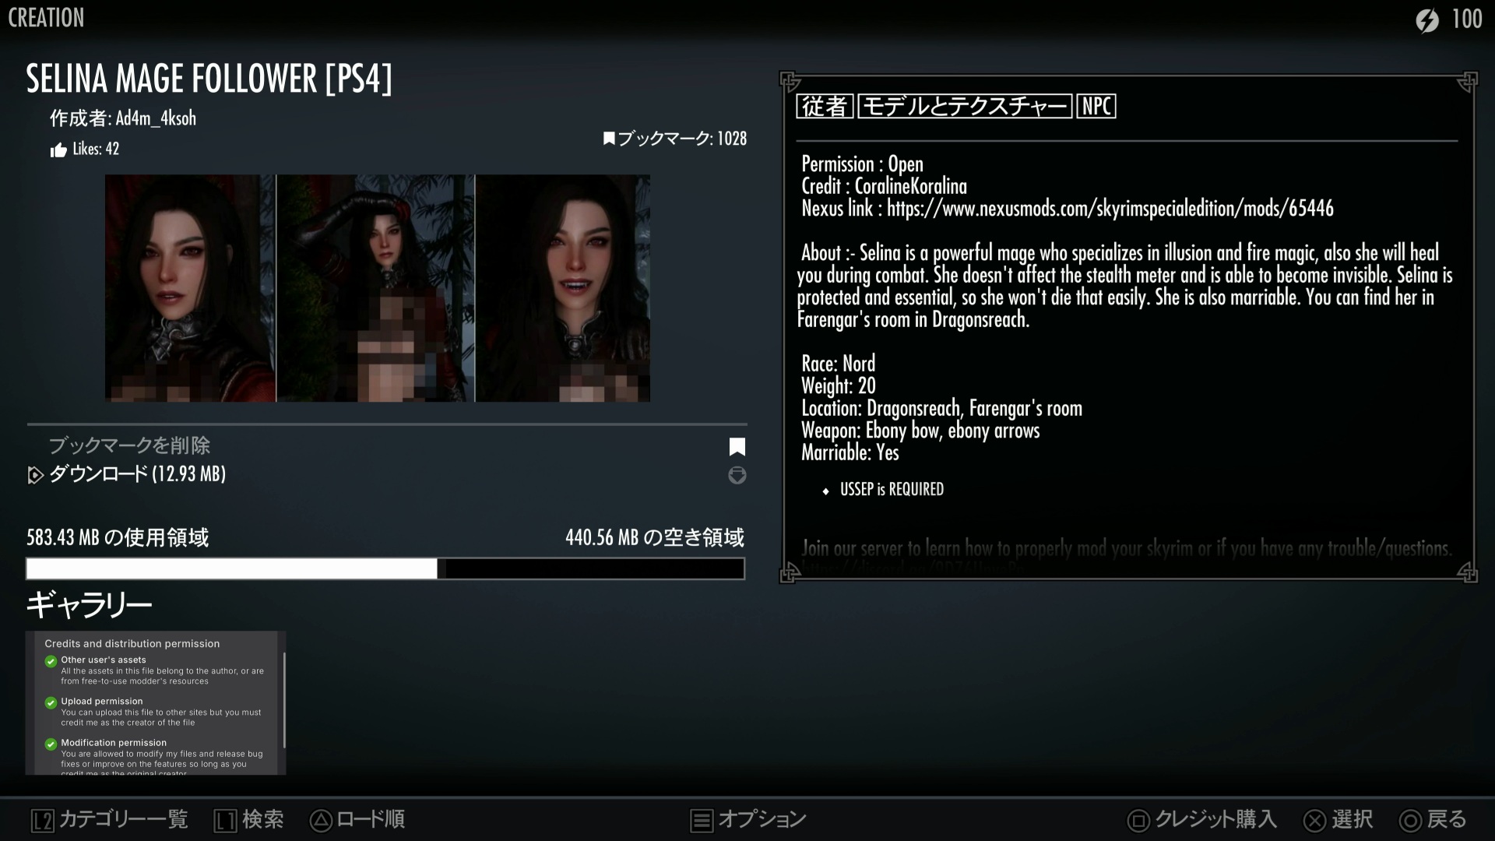The width and height of the screenshot is (1495, 841).
Task: Select ダウンロード (12.93 MB) option
Action: 137,474
